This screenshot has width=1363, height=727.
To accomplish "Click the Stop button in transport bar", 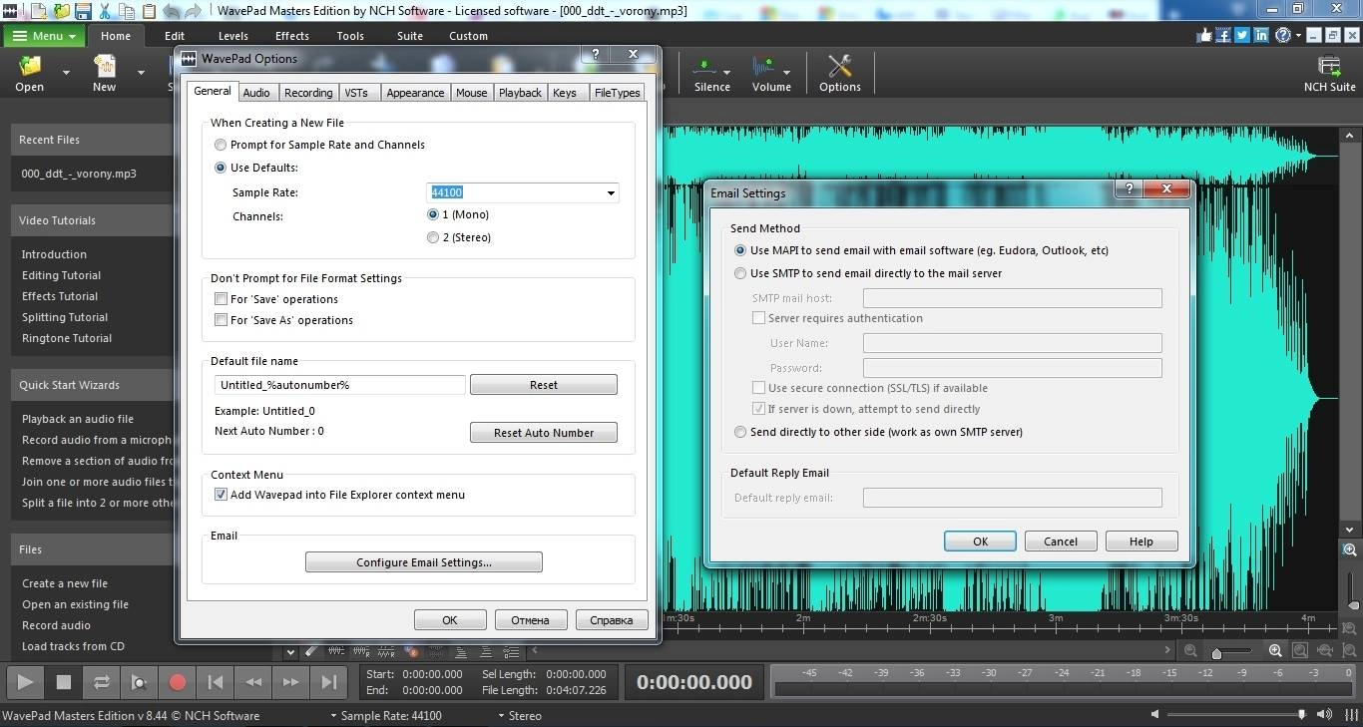I will pyautogui.click(x=64, y=682).
